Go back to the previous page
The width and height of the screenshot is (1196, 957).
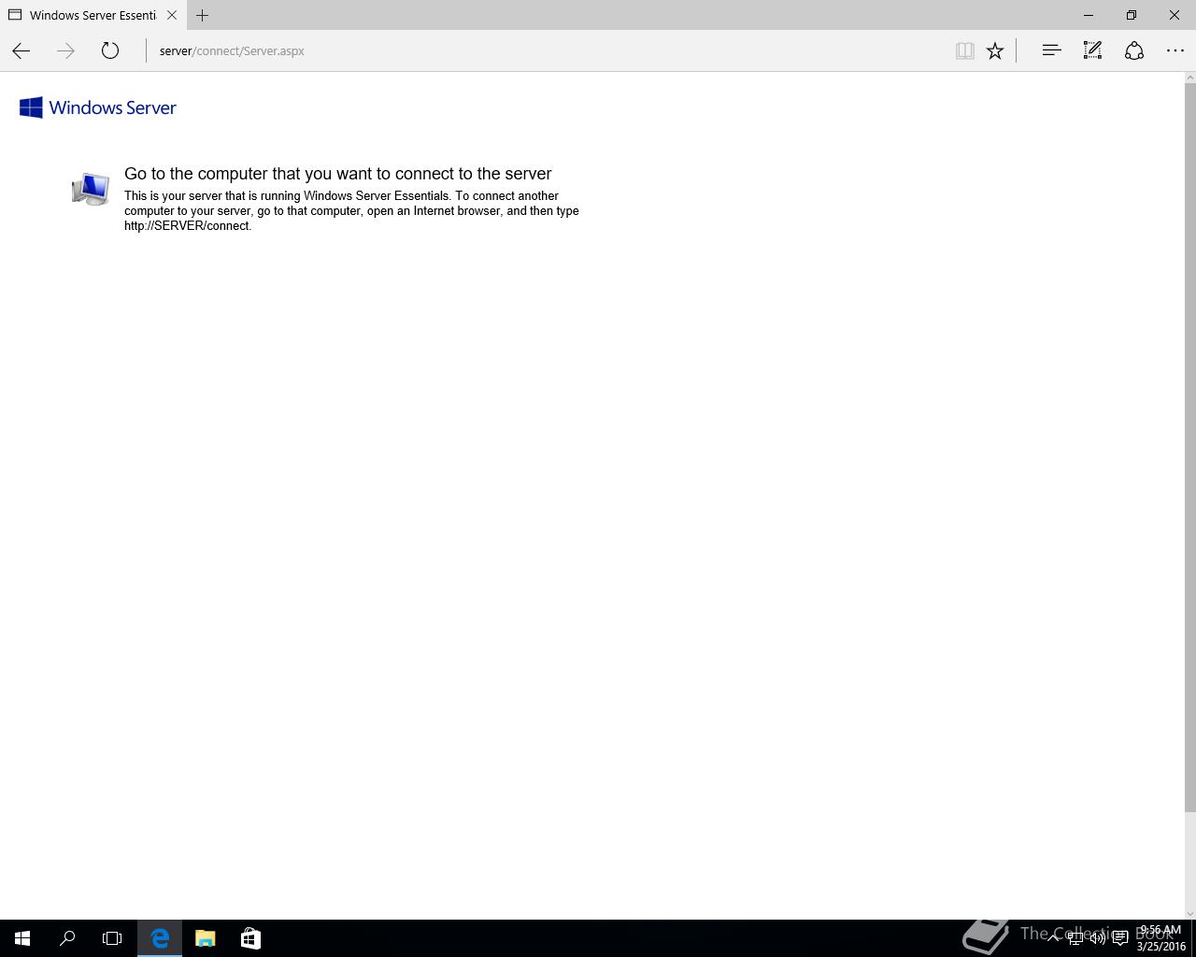point(21,50)
